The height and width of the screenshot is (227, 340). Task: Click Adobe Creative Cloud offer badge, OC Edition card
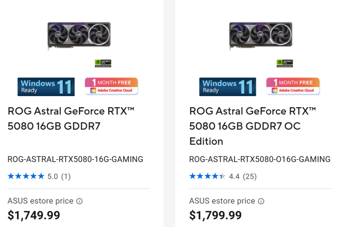293,86
